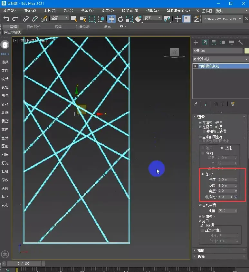
Task: Expand the 插值 rollout
Action: (201, 250)
